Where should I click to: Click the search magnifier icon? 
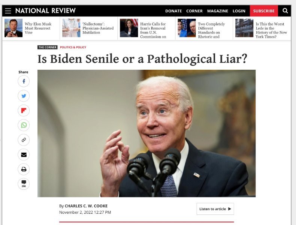tap(285, 11)
